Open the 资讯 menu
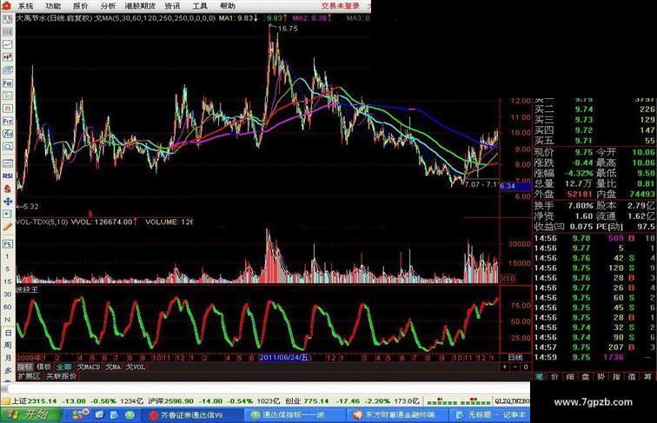 [172, 6]
